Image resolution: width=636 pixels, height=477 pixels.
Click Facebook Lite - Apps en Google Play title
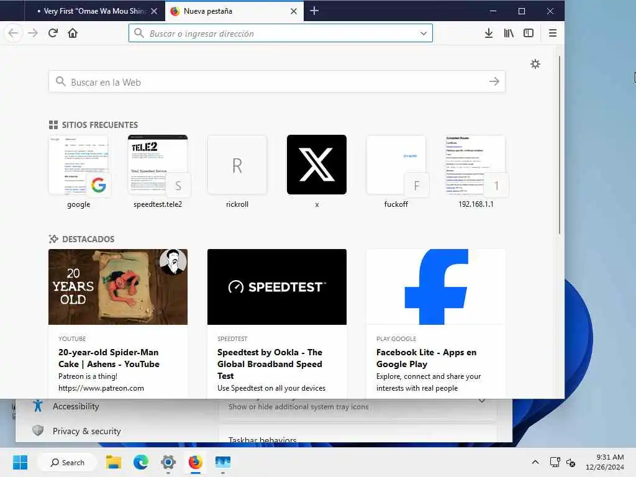click(426, 358)
